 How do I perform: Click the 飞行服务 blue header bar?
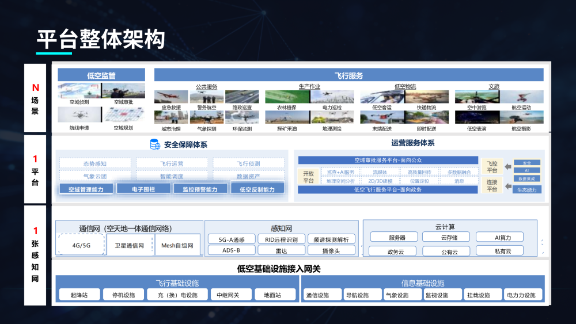pyautogui.click(x=348, y=75)
